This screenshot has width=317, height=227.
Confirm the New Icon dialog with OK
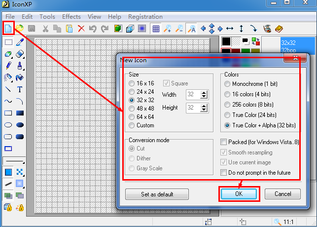click(x=239, y=194)
